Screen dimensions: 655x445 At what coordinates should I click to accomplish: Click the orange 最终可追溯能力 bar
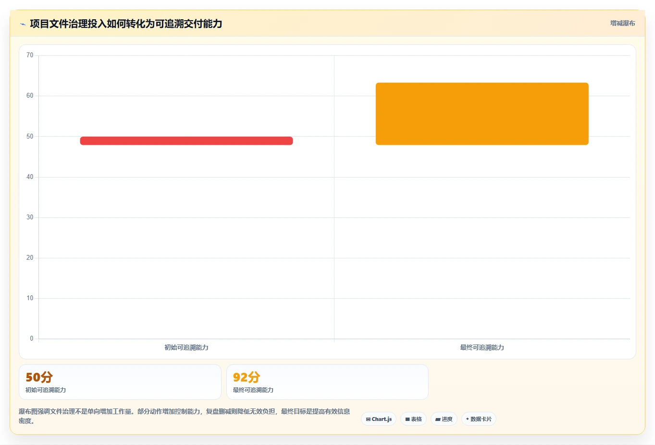coord(482,114)
